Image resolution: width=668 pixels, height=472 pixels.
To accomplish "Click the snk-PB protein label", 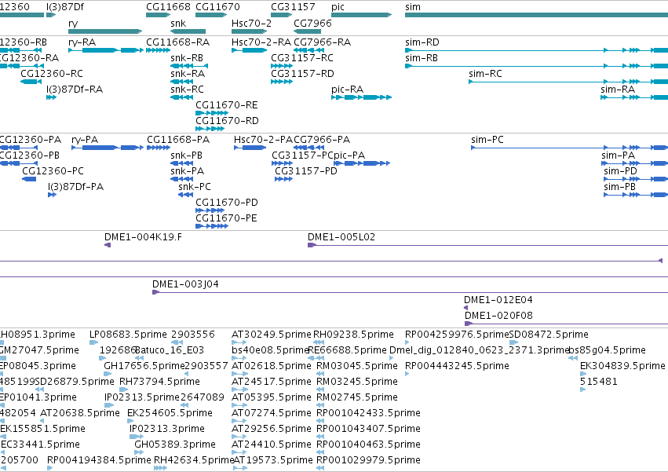I will [x=186, y=156].
